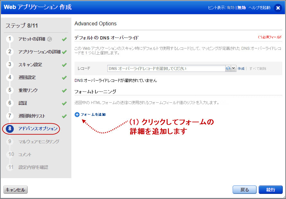This screenshot has width=286, height=199.
Task: Click the blue plus icon to add a form
Action: click(77, 114)
